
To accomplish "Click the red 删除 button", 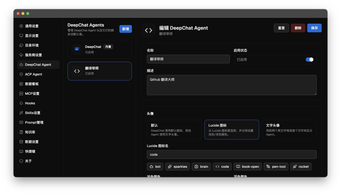I will tap(298, 28).
